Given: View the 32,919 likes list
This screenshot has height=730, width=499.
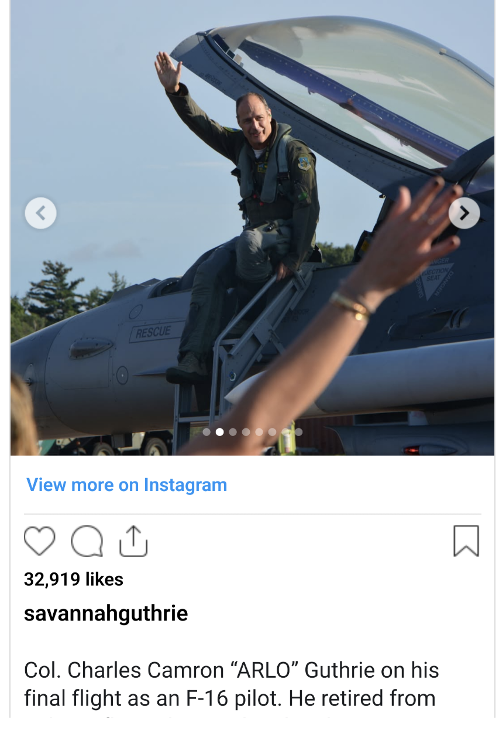Looking at the screenshot, I should click(74, 579).
